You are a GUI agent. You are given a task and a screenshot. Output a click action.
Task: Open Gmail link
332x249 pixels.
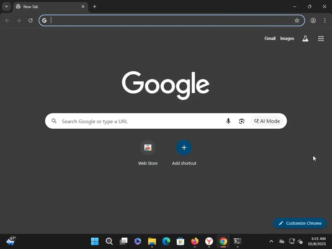pos(270,38)
